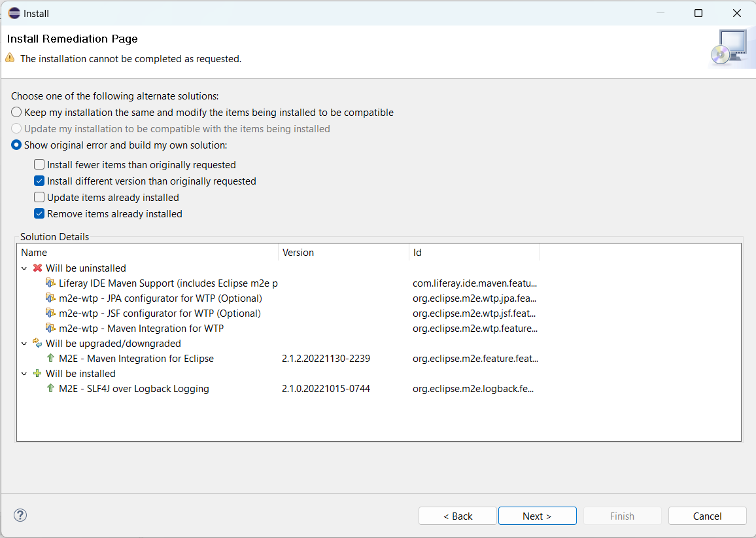
Task: Click the disabled Finish button
Action: (x=622, y=516)
